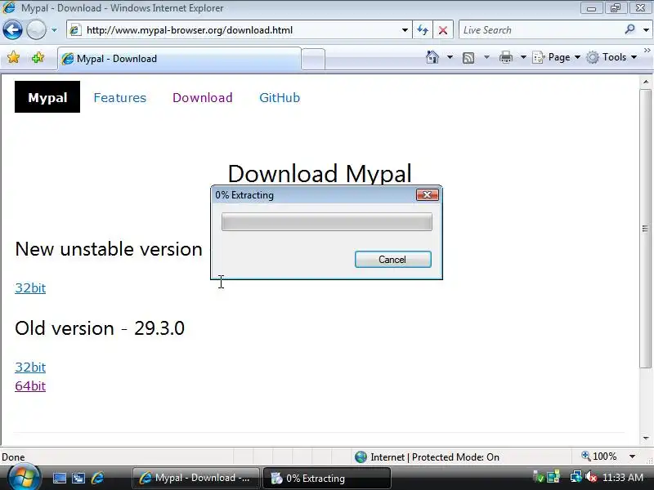654x490 pixels.
Task: Click the muted volume tray icon
Action: 590,477
